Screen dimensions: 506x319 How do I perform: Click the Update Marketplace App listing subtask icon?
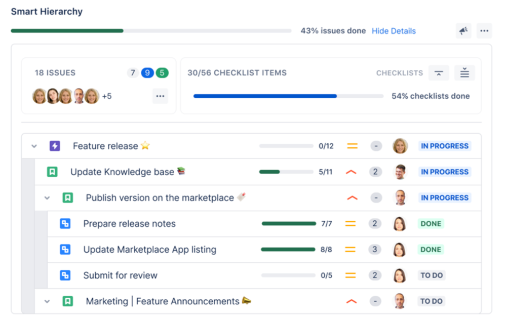(x=65, y=249)
